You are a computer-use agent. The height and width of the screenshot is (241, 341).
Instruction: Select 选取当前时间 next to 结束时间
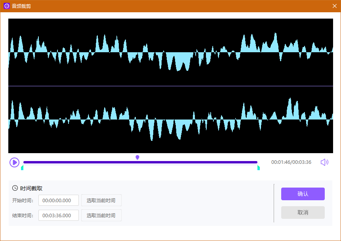[101, 215]
